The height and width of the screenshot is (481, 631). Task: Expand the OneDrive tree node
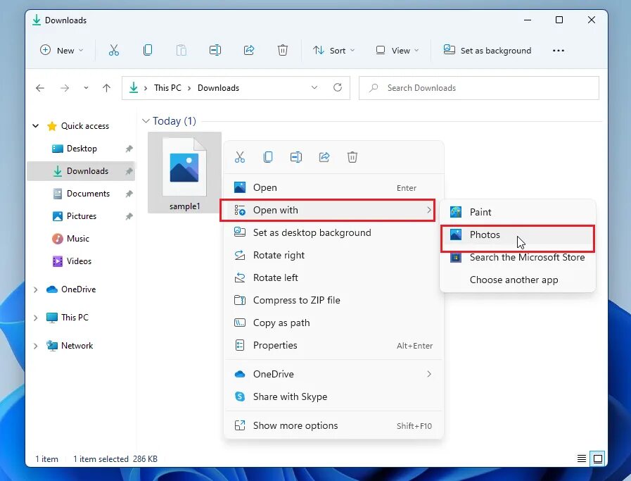tap(35, 289)
